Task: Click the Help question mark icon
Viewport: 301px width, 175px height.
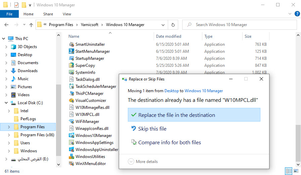Action: point(297,14)
